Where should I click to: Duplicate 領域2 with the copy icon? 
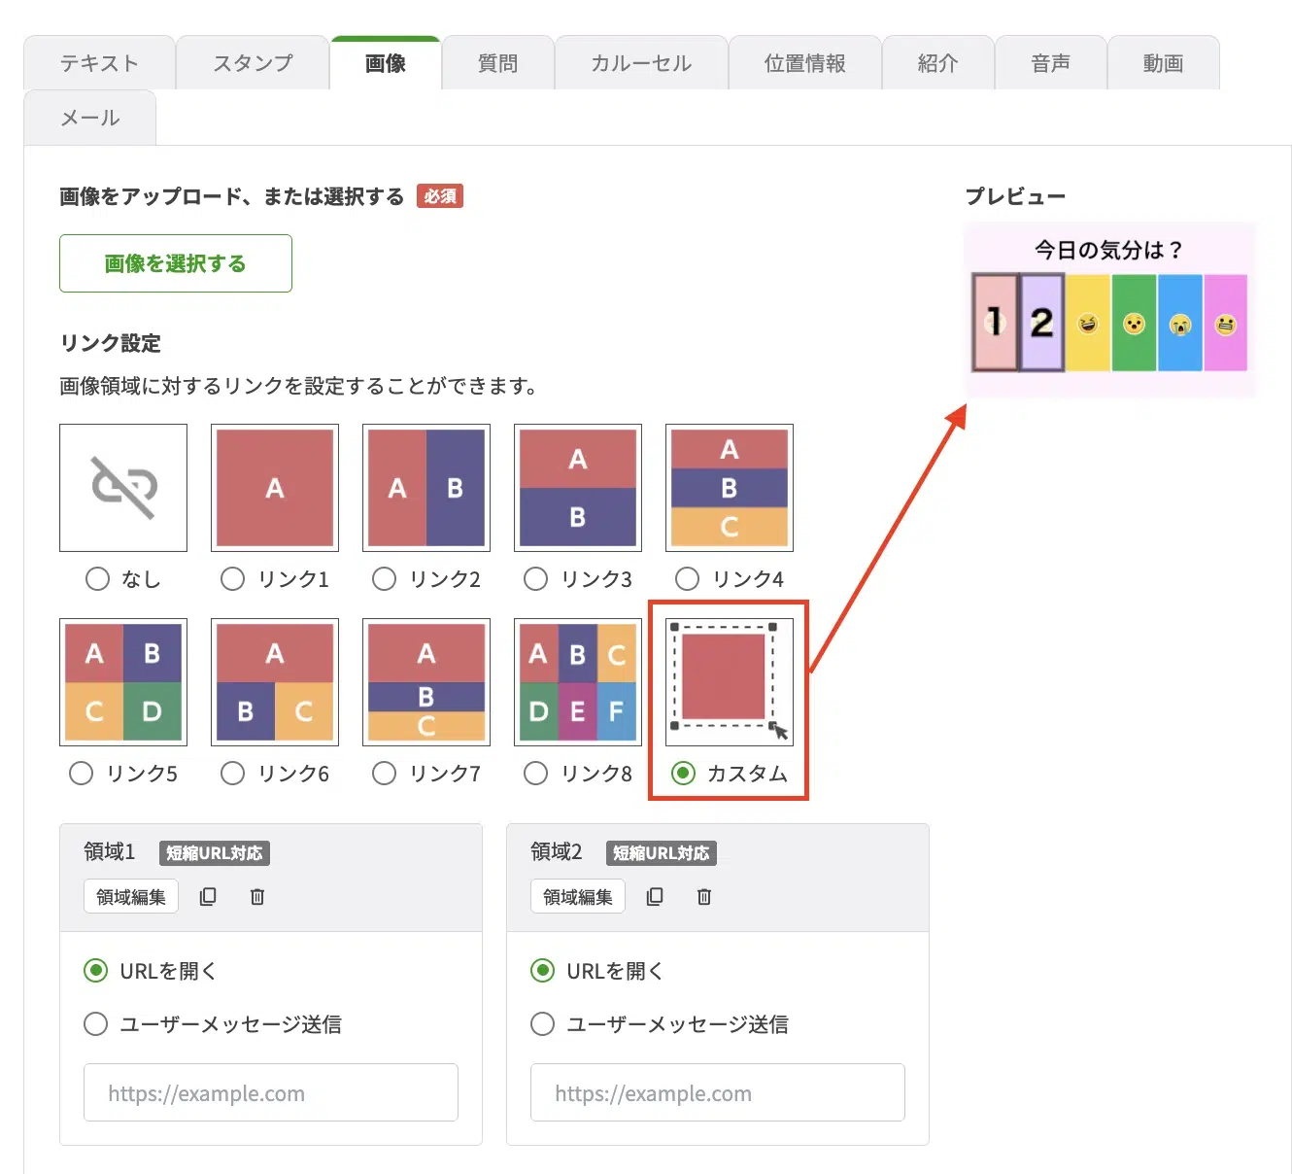point(655,897)
